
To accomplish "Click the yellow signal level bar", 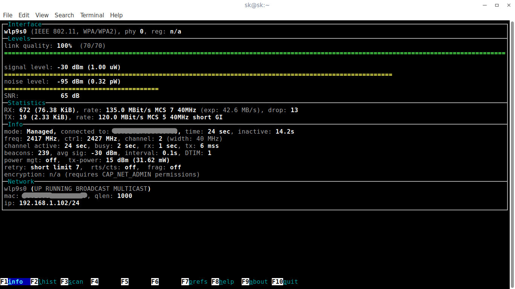I will tap(198, 75).
